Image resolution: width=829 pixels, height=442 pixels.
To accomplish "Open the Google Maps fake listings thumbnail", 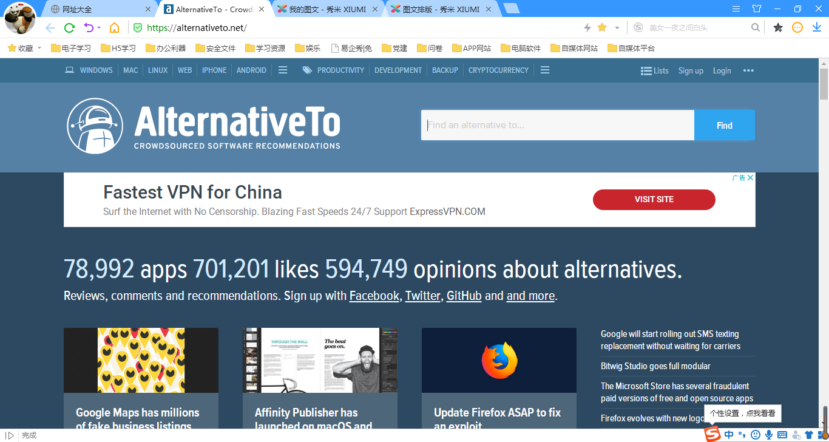I will tap(141, 360).
